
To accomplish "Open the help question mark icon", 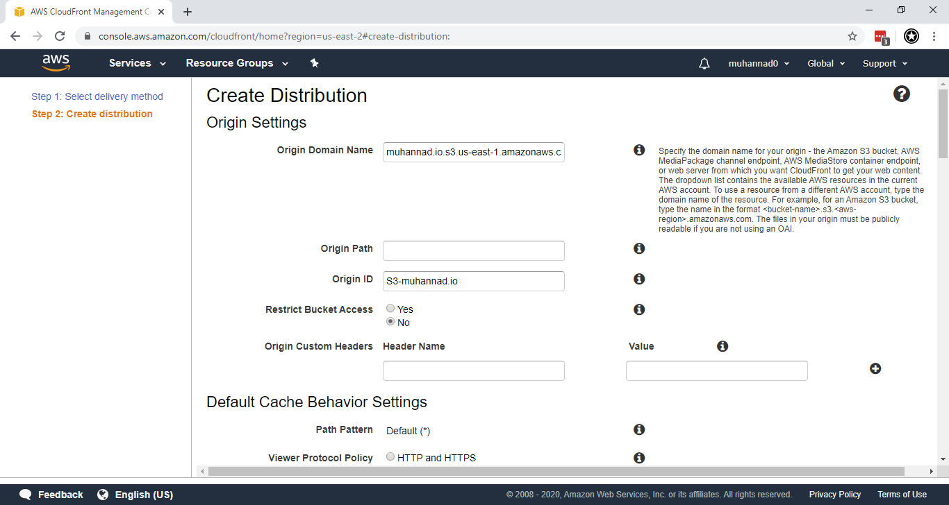I will [901, 93].
